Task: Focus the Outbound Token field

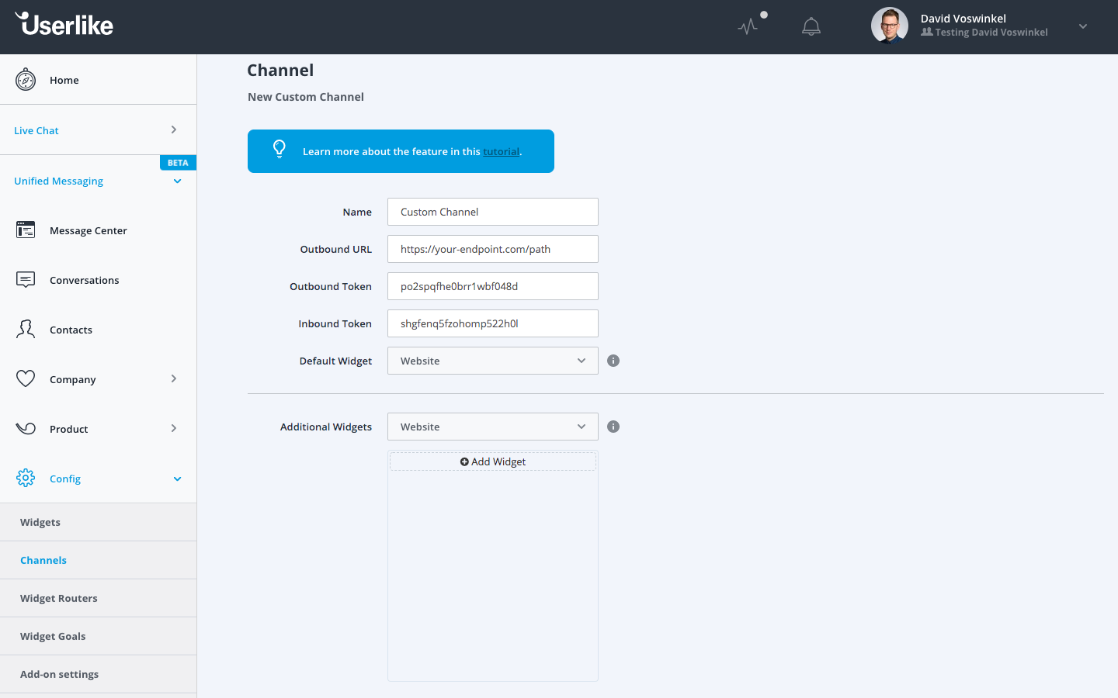Action: (x=493, y=286)
